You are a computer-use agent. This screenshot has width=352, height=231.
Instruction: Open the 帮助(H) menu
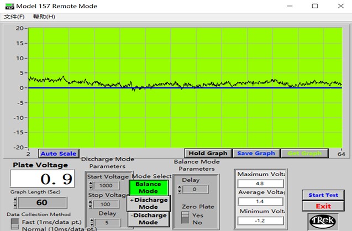point(44,17)
